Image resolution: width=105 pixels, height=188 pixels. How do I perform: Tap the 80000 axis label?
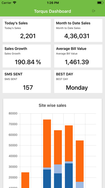(13, 113)
